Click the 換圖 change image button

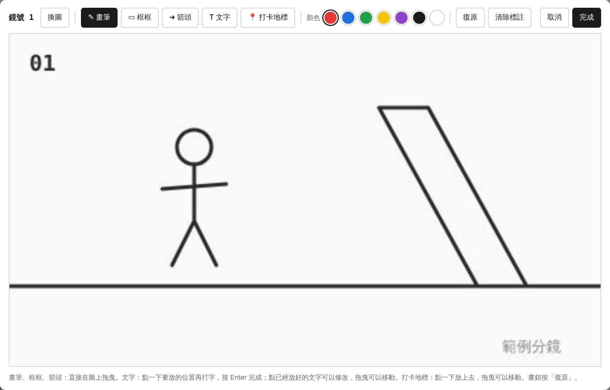click(55, 18)
